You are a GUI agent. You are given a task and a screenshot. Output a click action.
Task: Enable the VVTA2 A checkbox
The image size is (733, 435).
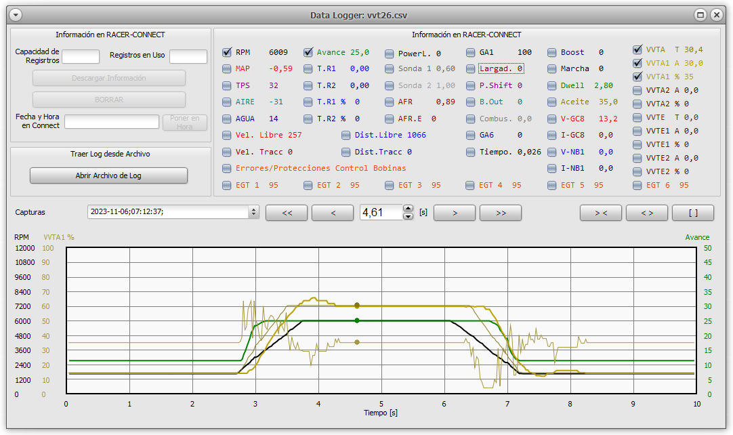[637, 90]
